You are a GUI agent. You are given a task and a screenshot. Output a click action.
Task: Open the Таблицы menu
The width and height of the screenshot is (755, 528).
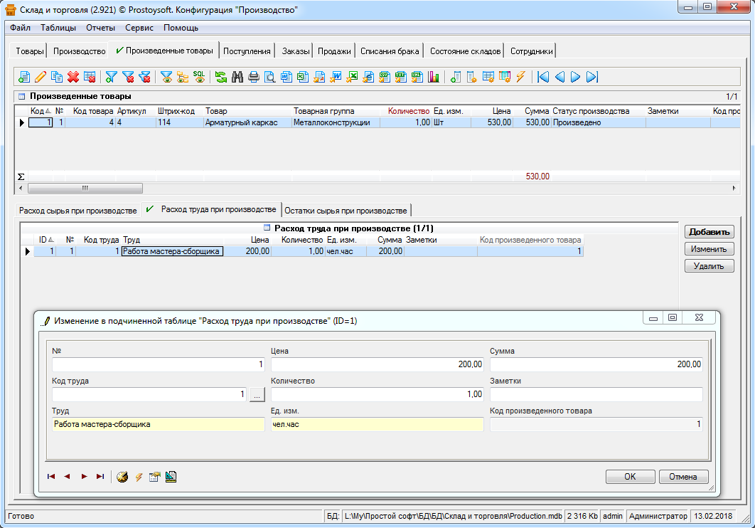[58, 28]
